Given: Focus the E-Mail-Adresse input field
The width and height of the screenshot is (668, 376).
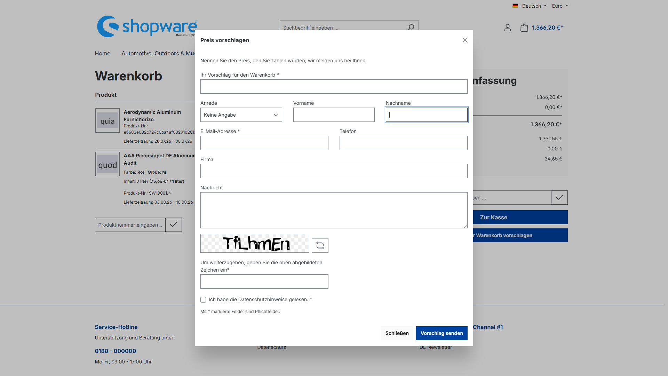Looking at the screenshot, I should [x=264, y=143].
